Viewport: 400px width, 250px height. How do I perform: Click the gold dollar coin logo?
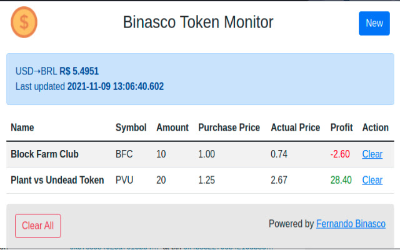[24, 22]
